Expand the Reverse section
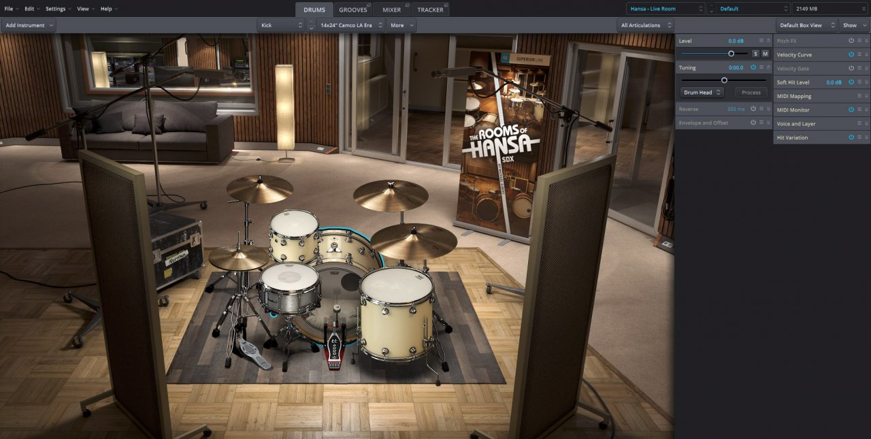 click(x=769, y=109)
